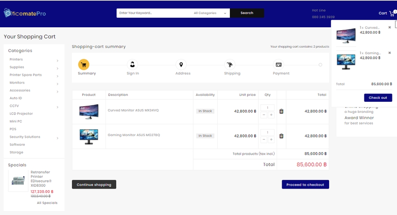Click Curved Monitor thumbnail in cart table
Image resolution: width=397 pixels, height=215 pixels.
[x=88, y=111]
